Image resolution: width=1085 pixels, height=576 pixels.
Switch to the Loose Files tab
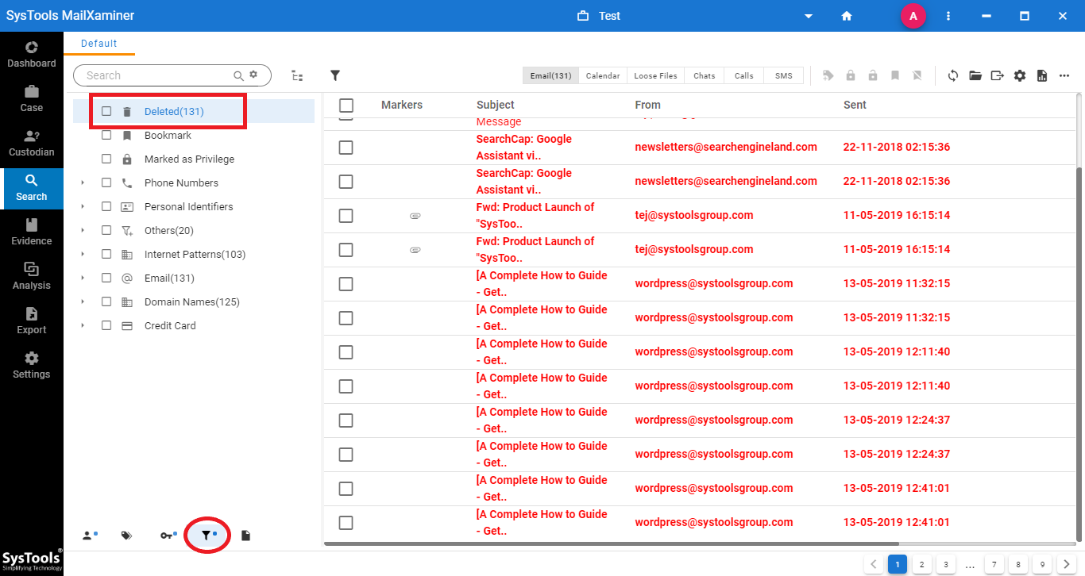pyautogui.click(x=655, y=75)
